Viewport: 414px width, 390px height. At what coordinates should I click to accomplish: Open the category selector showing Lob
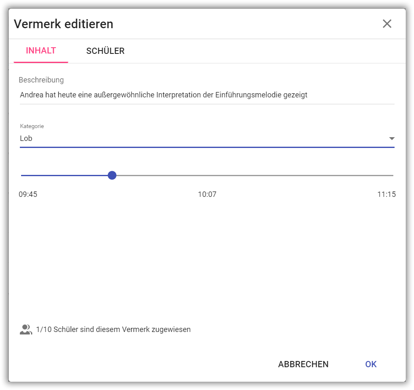[x=207, y=138]
